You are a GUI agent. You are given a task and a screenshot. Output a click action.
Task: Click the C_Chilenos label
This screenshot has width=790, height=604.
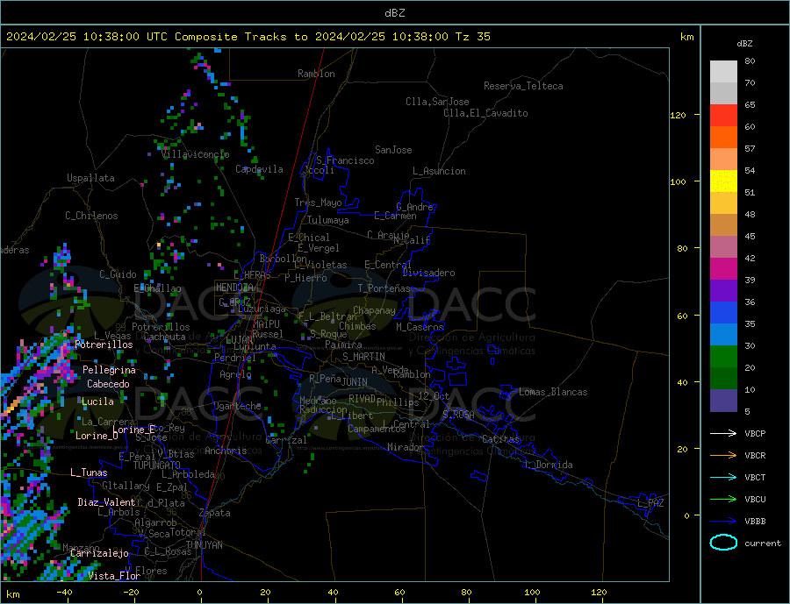[x=91, y=216]
